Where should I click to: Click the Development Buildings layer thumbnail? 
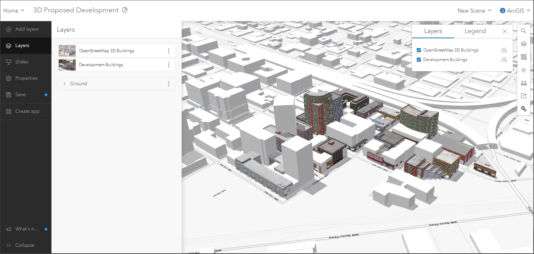coord(67,65)
